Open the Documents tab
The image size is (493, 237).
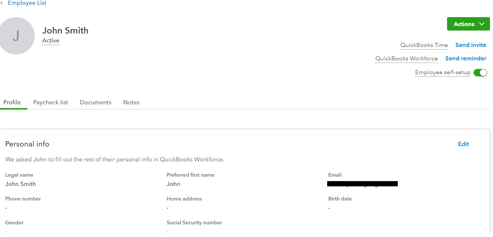[96, 102]
